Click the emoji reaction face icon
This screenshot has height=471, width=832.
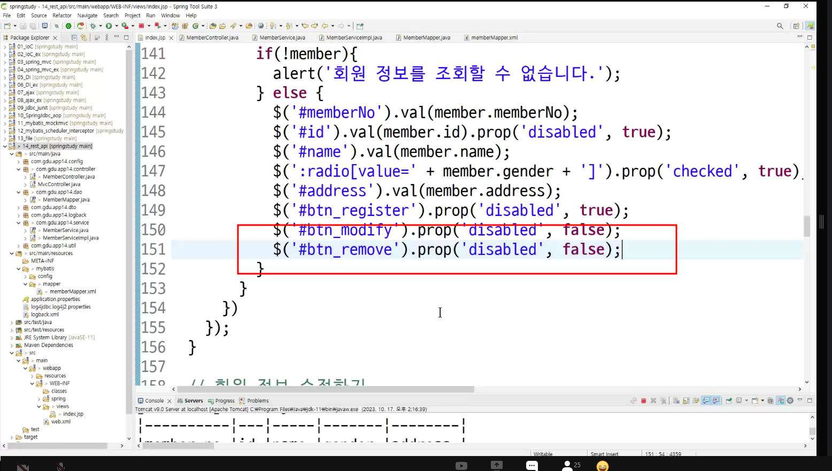603,466
